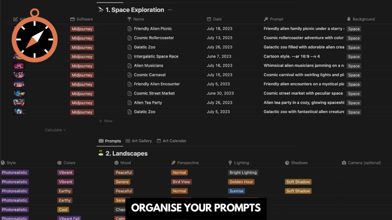Open the Software column header menu

(82, 19)
